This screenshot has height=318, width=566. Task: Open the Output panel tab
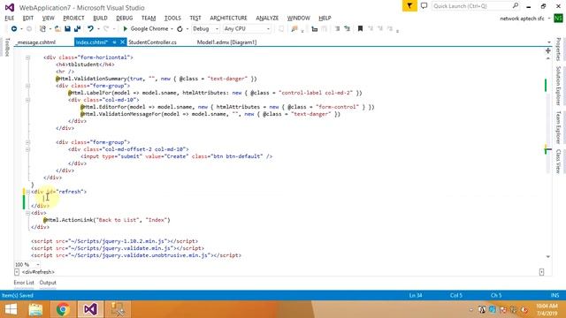(48, 283)
